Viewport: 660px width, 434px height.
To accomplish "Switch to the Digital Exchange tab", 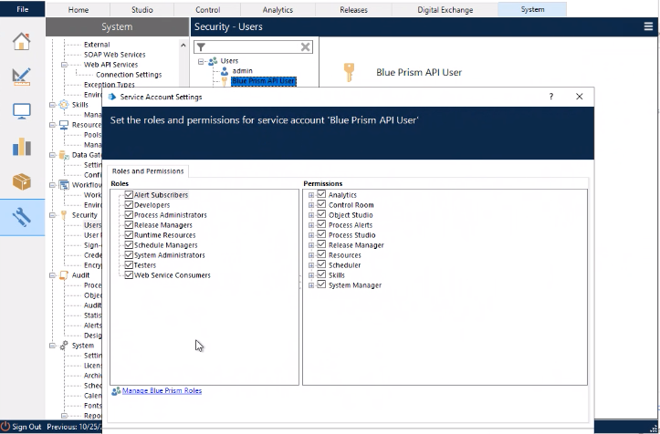I will [x=445, y=10].
